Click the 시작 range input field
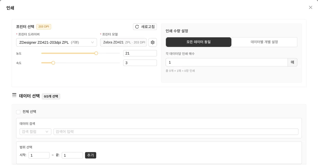 click(x=39, y=155)
